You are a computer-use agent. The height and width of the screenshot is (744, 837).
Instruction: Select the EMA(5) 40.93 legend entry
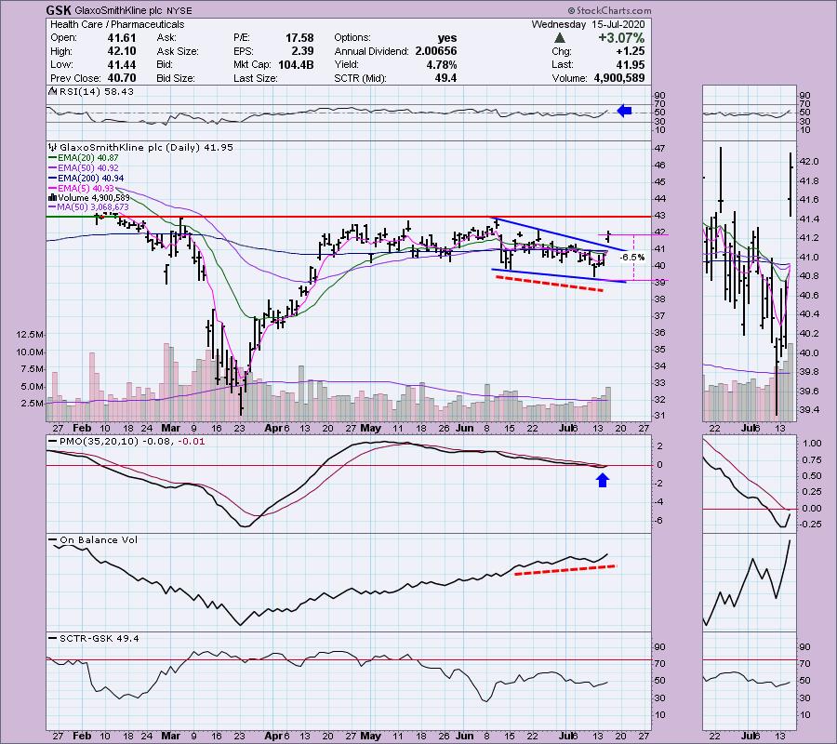click(82, 189)
